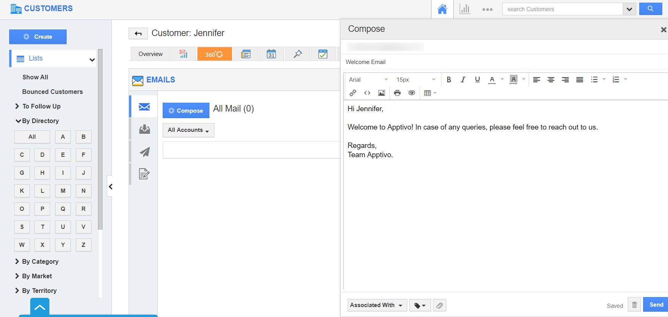The image size is (668, 317).
Task: Open the Associated With dropdown
Action: tap(377, 305)
